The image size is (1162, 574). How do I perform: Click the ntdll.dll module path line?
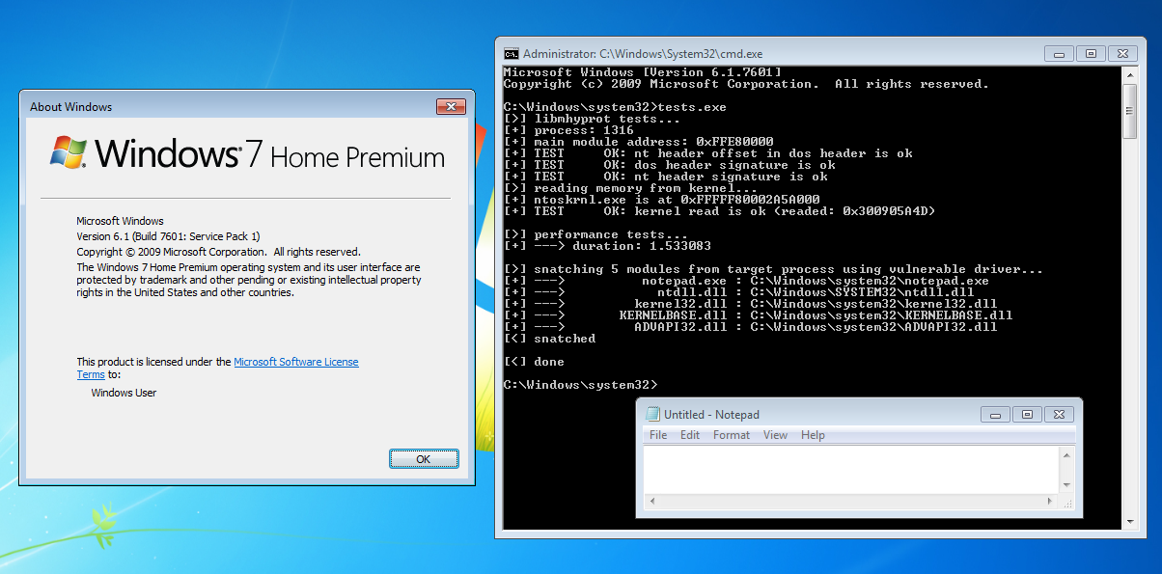click(x=738, y=292)
